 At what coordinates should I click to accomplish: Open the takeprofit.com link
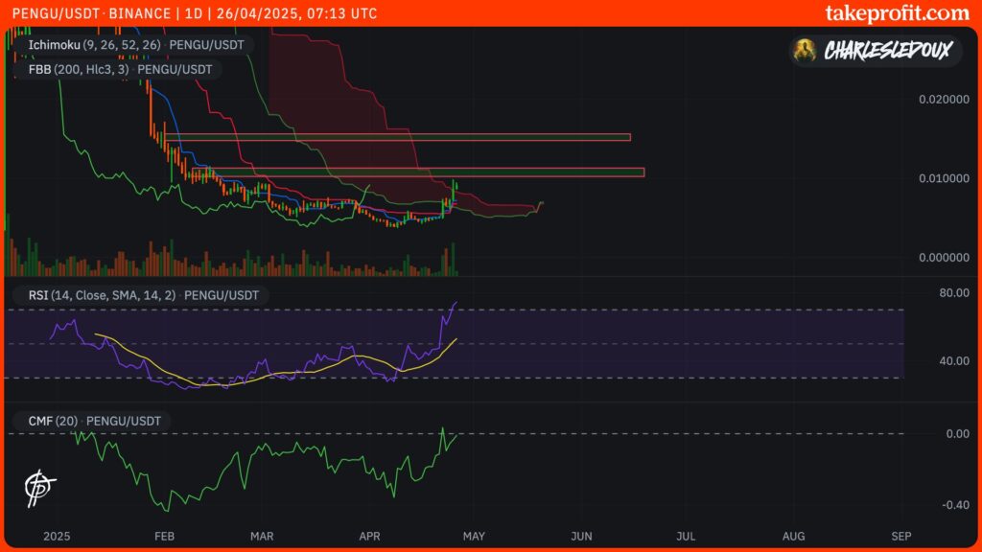(x=897, y=13)
